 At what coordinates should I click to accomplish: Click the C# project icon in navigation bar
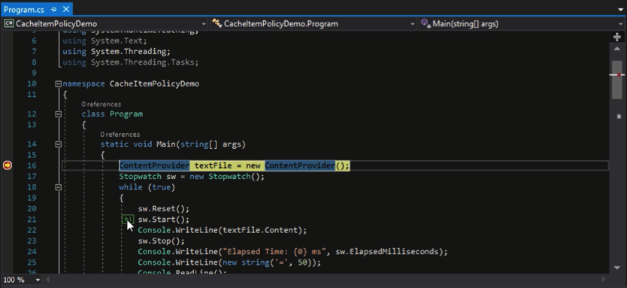(x=9, y=23)
